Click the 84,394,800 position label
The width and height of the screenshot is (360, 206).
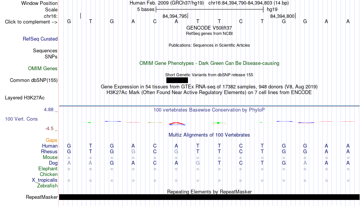(x=282, y=16)
